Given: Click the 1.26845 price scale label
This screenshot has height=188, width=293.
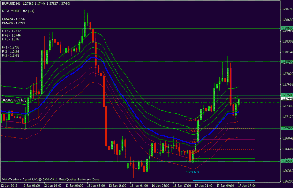Looking at the screenshot, I should click(x=287, y=138).
